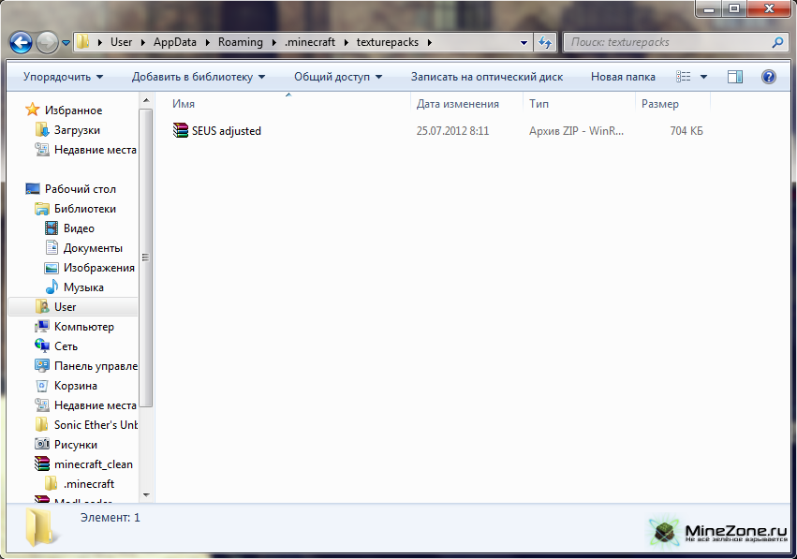
Task: Expand the view options dropdown arrow
Action: pyautogui.click(x=704, y=77)
